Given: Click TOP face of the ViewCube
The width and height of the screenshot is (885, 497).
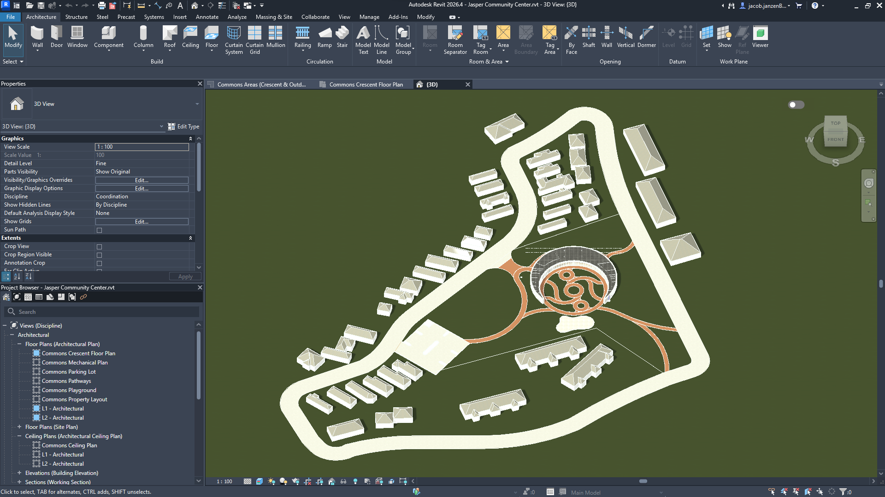Looking at the screenshot, I should point(835,123).
